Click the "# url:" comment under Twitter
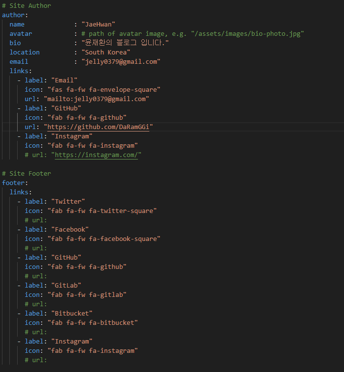Image resolution: width=344 pixels, height=372 pixels. pos(36,220)
